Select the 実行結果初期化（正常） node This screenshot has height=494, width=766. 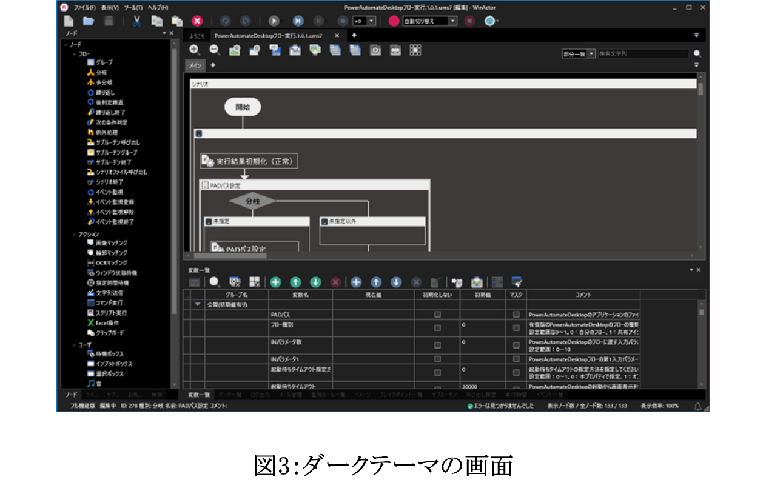click(249, 162)
